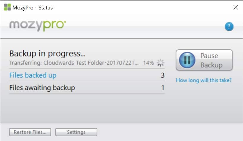The width and height of the screenshot is (243, 141).
Task: Open 'How long will this take?' link
Action: [x=204, y=80]
